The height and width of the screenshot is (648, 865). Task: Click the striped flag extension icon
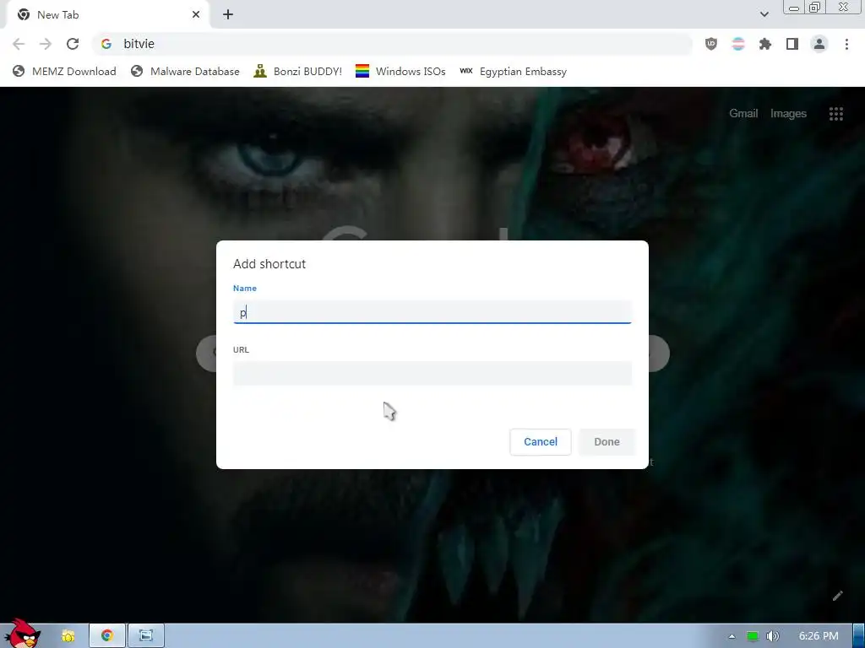738,44
